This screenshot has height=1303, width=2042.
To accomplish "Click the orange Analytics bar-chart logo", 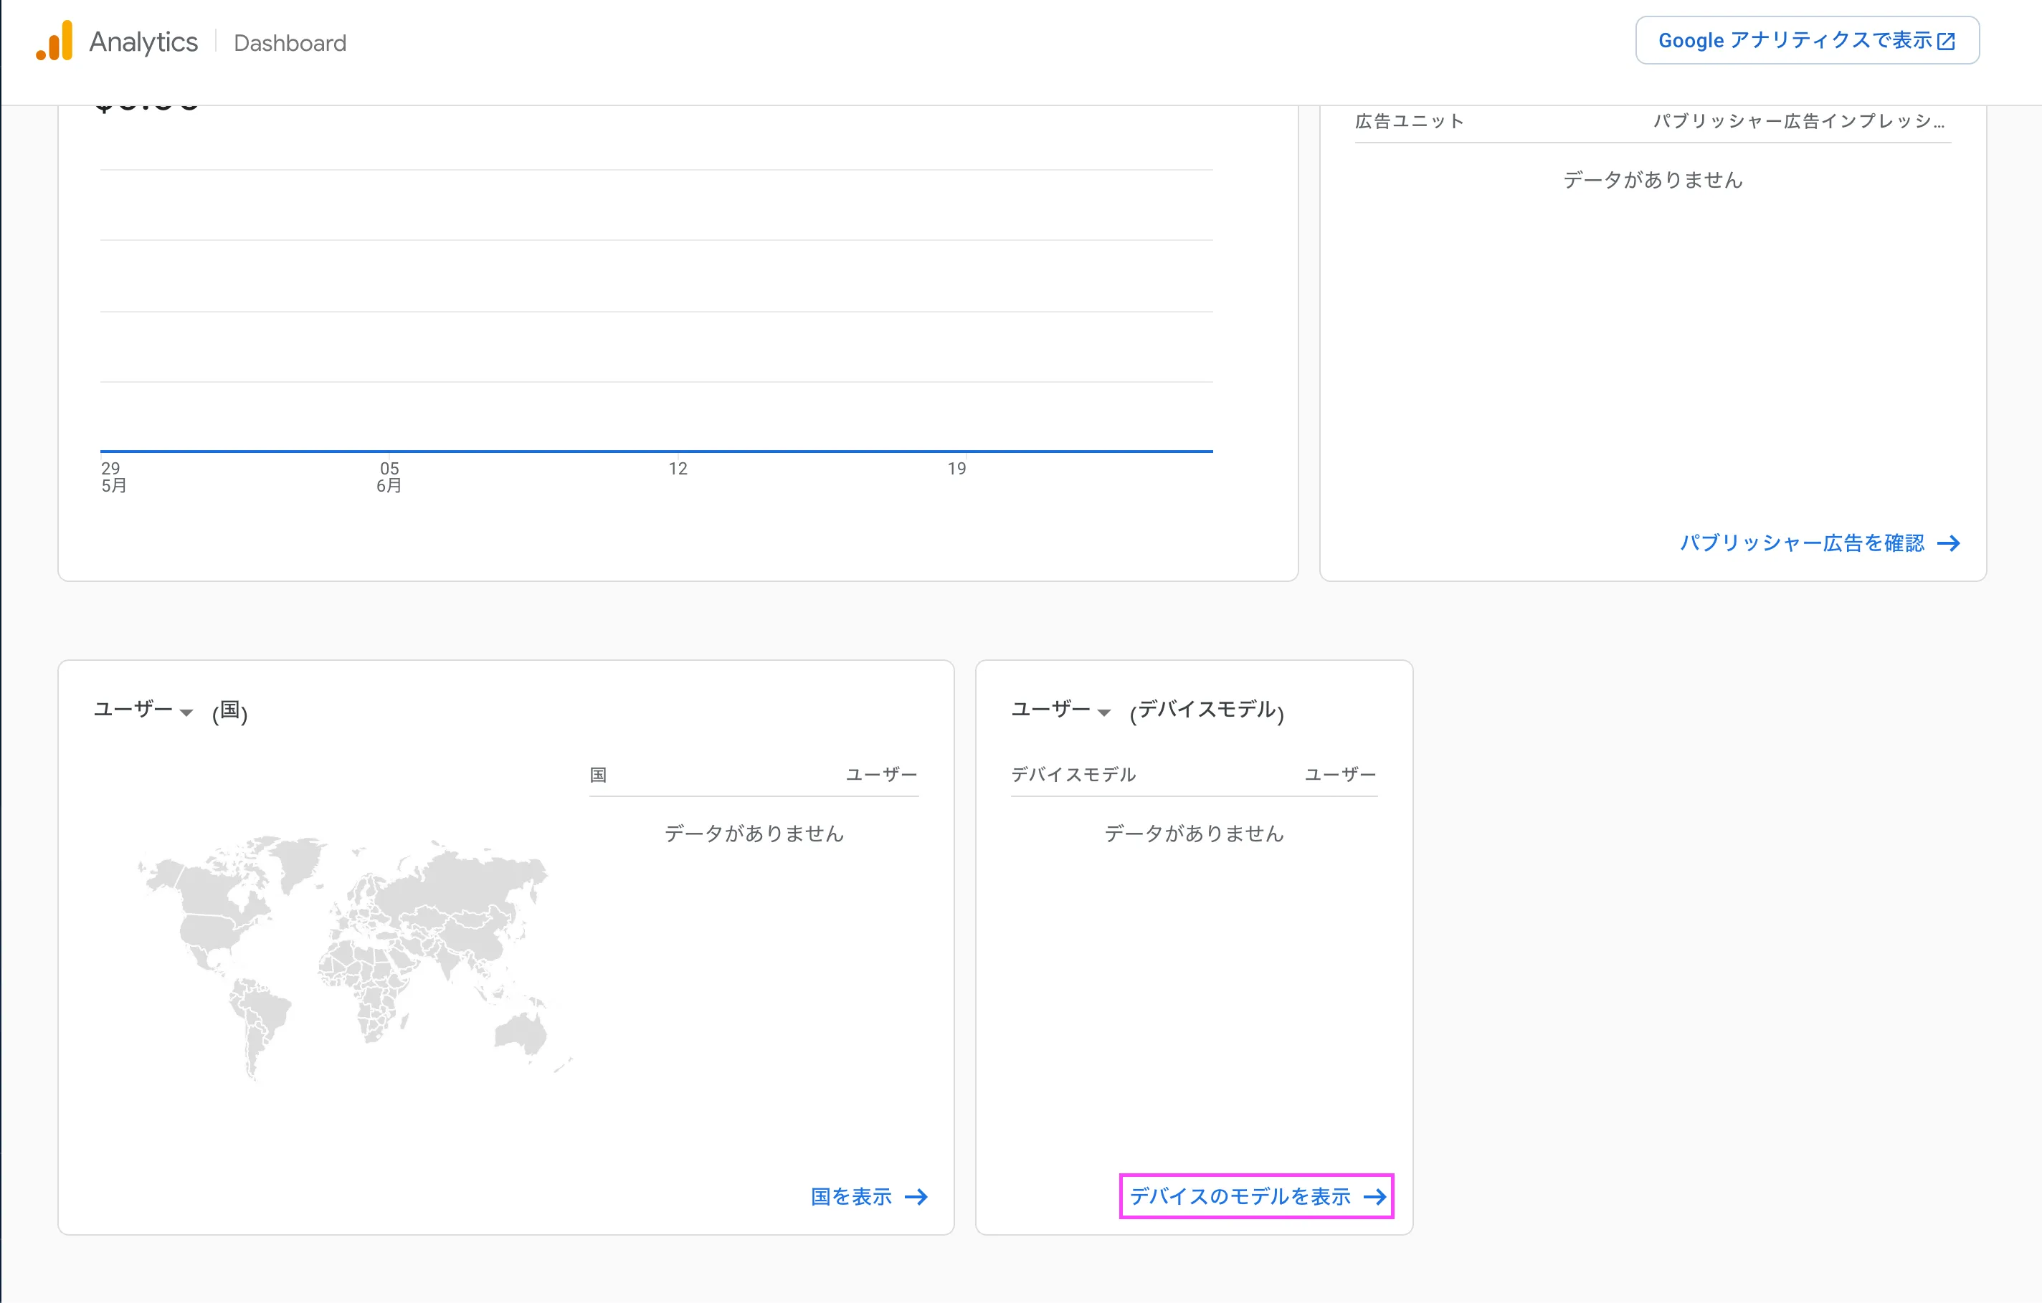I will point(54,41).
